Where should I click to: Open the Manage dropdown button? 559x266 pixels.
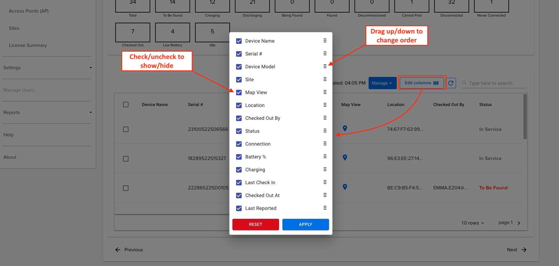[x=382, y=83]
